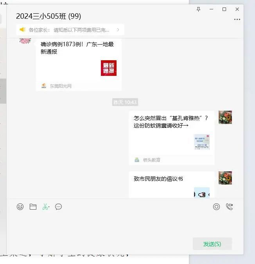The image size is (255, 264).
Task: Start a voice call with the group
Action: coord(229,207)
